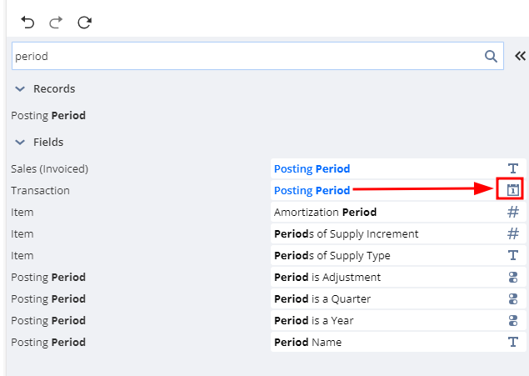Click the undo arrow icon
This screenshot has width=529, height=376.
tap(27, 23)
